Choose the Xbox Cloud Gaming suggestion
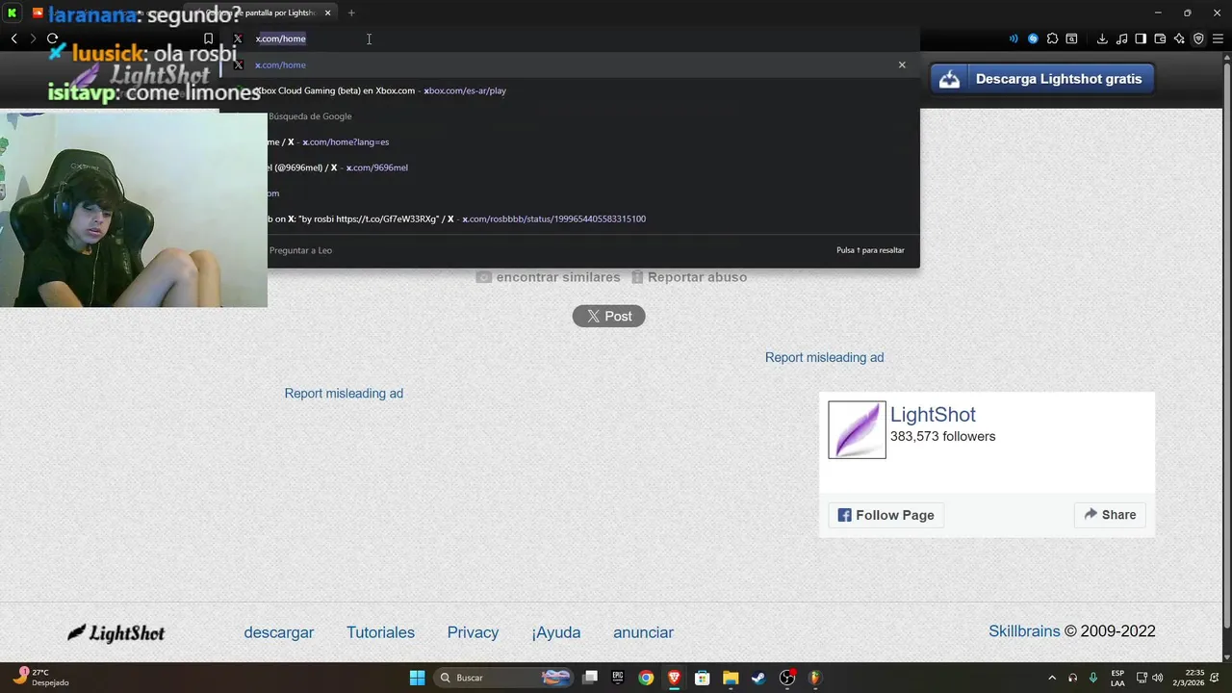This screenshot has height=693, width=1232. pos(568,90)
